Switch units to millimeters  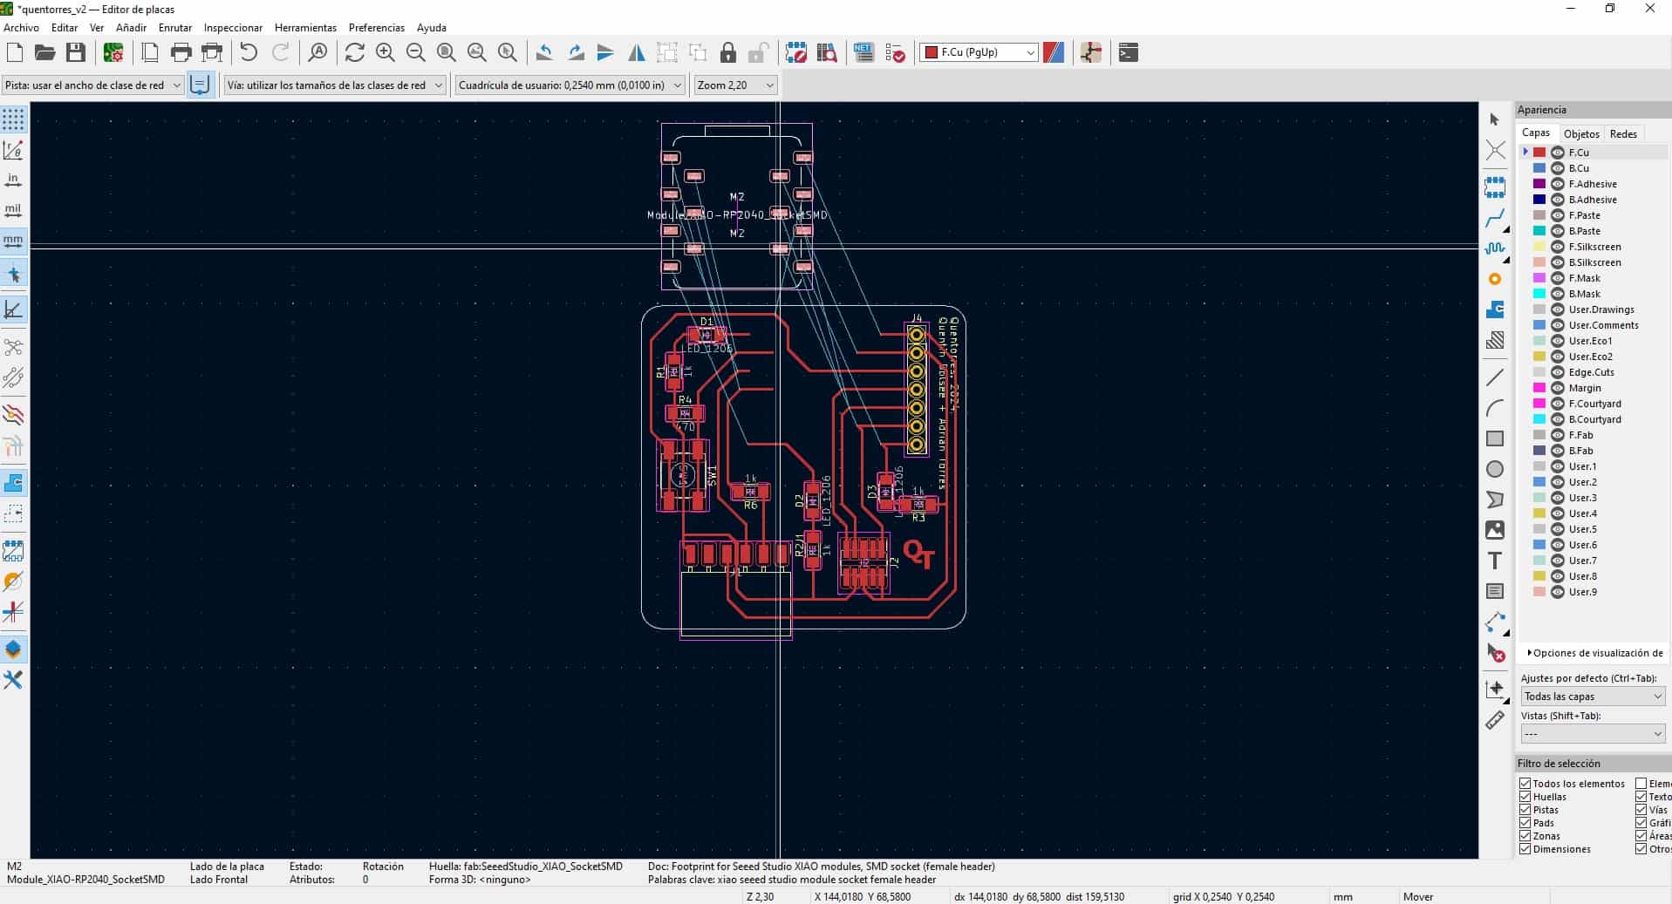point(13,240)
